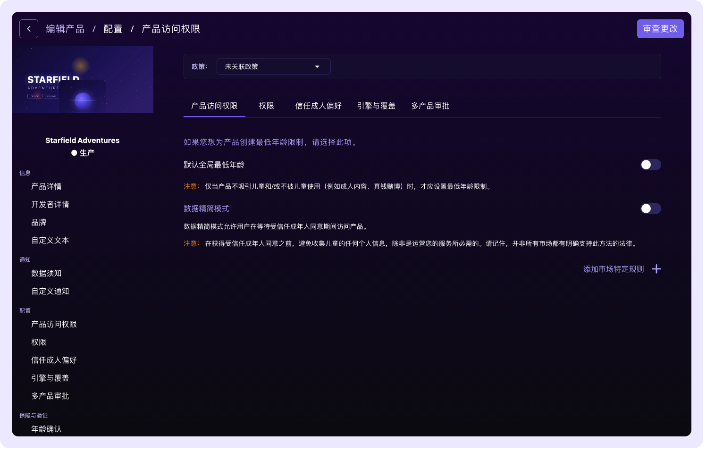Enable 数据精简模式 switch
715x460 pixels.
click(x=650, y=209)
